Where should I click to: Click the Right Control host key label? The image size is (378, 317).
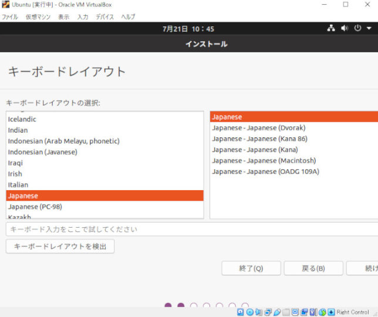(353, 312)
